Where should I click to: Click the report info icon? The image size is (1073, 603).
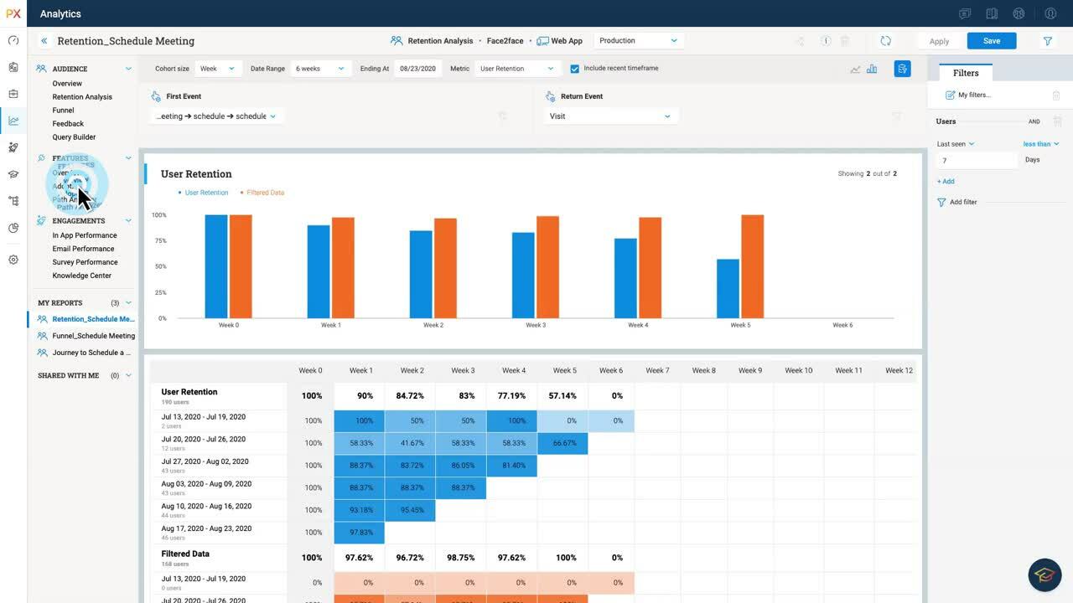click(x=826, y=40)
